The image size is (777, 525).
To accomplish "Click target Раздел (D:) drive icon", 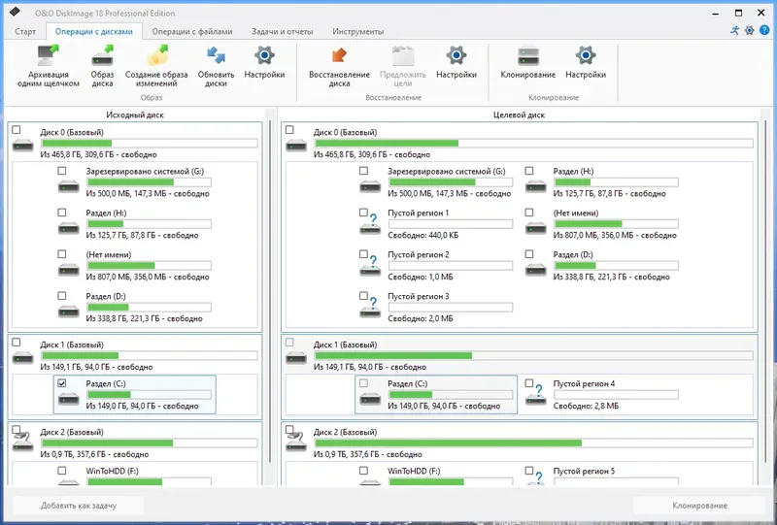I will tap(536, 270).
